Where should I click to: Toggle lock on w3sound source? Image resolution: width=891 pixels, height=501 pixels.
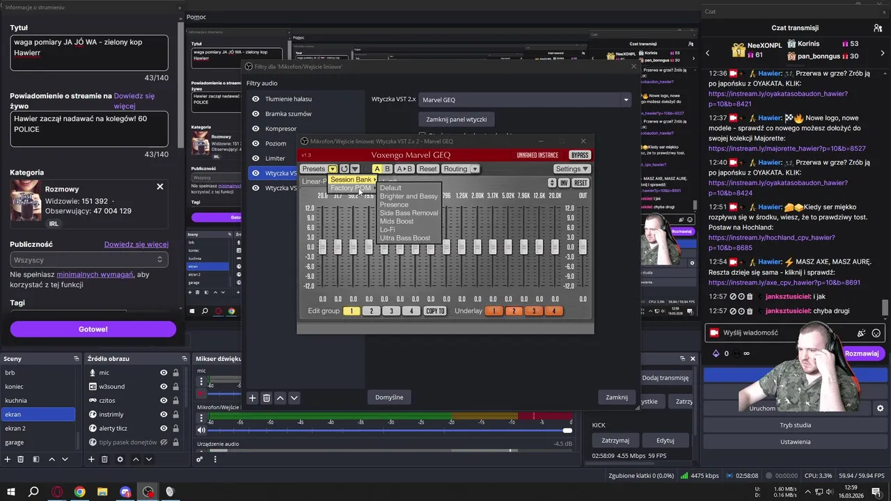pos(175,387)
